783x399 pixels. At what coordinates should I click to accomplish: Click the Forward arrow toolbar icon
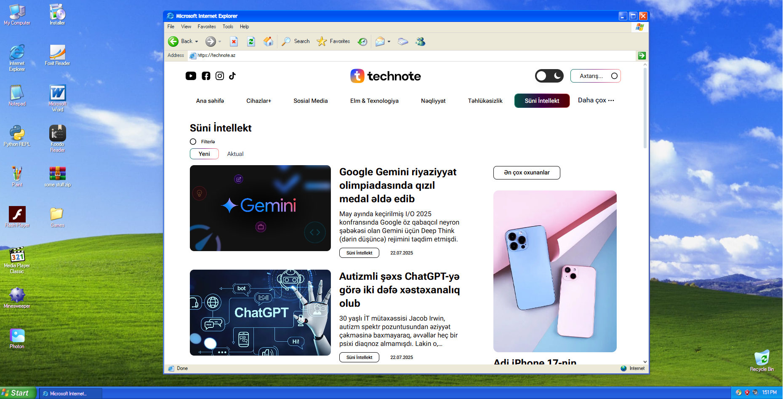(210, 41)
